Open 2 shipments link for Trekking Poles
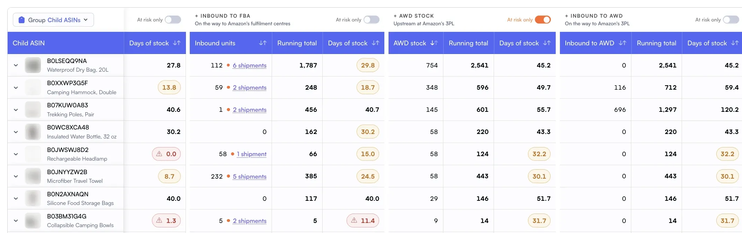 250,110
